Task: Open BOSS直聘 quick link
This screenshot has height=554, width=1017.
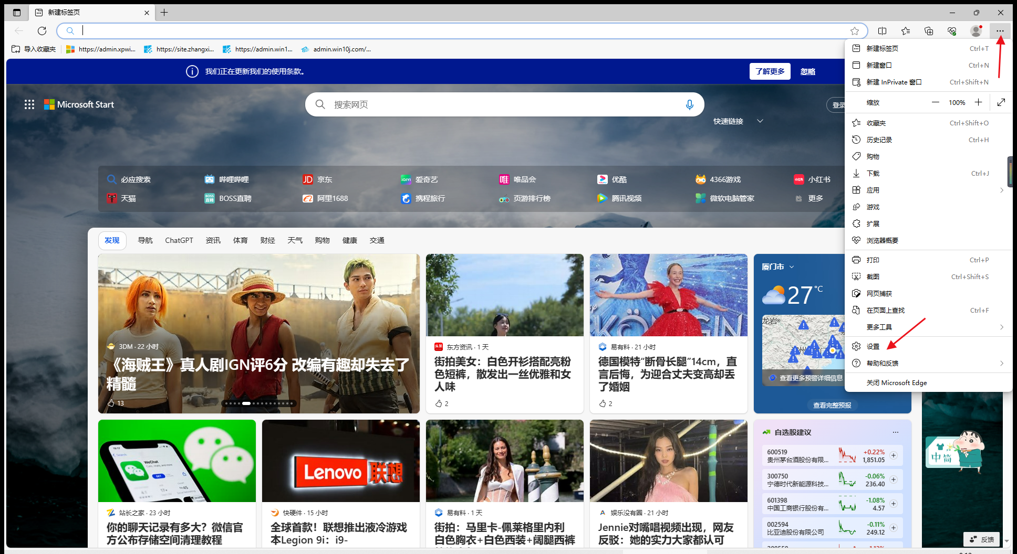Action: click(x=228, y=198)
